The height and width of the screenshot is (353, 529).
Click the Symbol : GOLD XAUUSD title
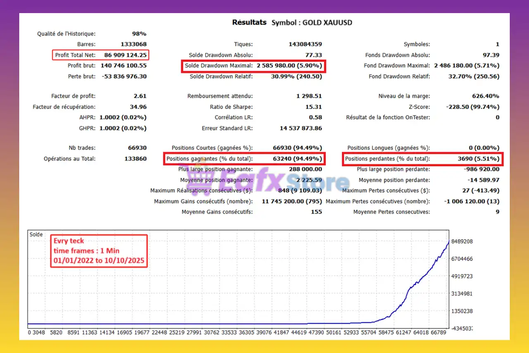click(x=312, y=23)
